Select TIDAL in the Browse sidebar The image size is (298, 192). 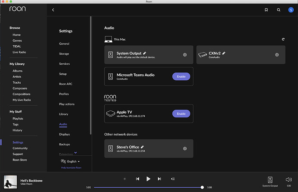pos(17,46)
